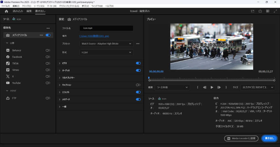
Task: Open the Quick Export share icon
Action: coord(260,11)
